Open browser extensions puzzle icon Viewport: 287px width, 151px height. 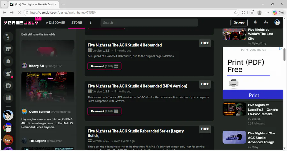click(x=243, y=13)
